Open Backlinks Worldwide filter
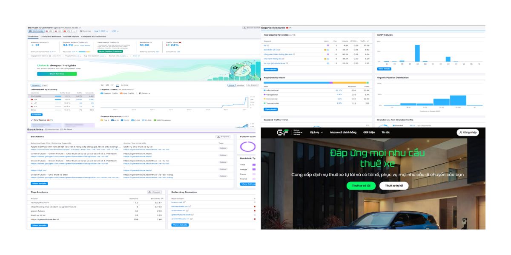 (x=52, y=129)
